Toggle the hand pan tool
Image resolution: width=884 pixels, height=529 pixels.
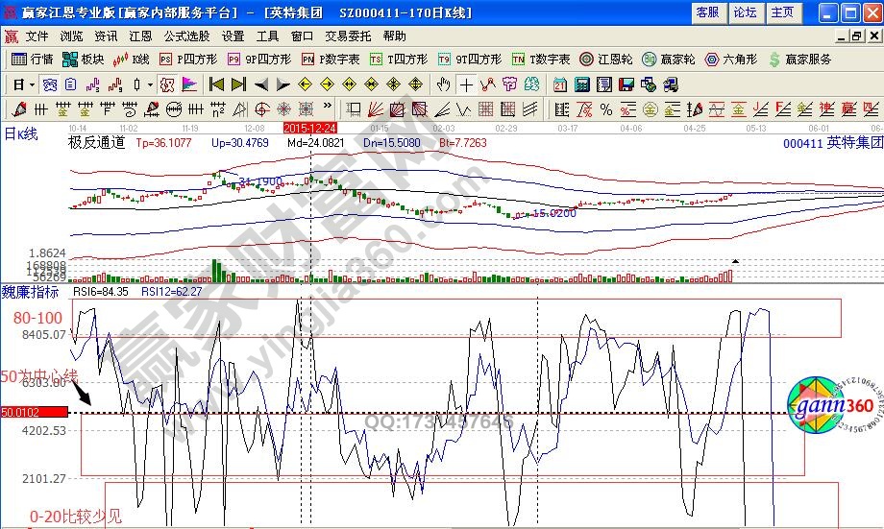[x=443, y=84]
